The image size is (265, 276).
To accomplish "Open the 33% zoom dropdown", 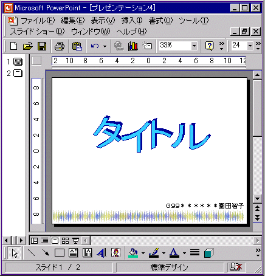I will [x=194, y=46].
